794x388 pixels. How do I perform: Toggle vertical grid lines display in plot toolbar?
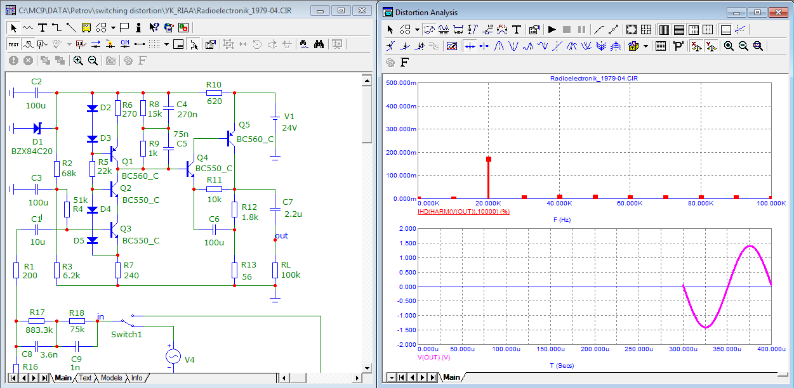663,29
